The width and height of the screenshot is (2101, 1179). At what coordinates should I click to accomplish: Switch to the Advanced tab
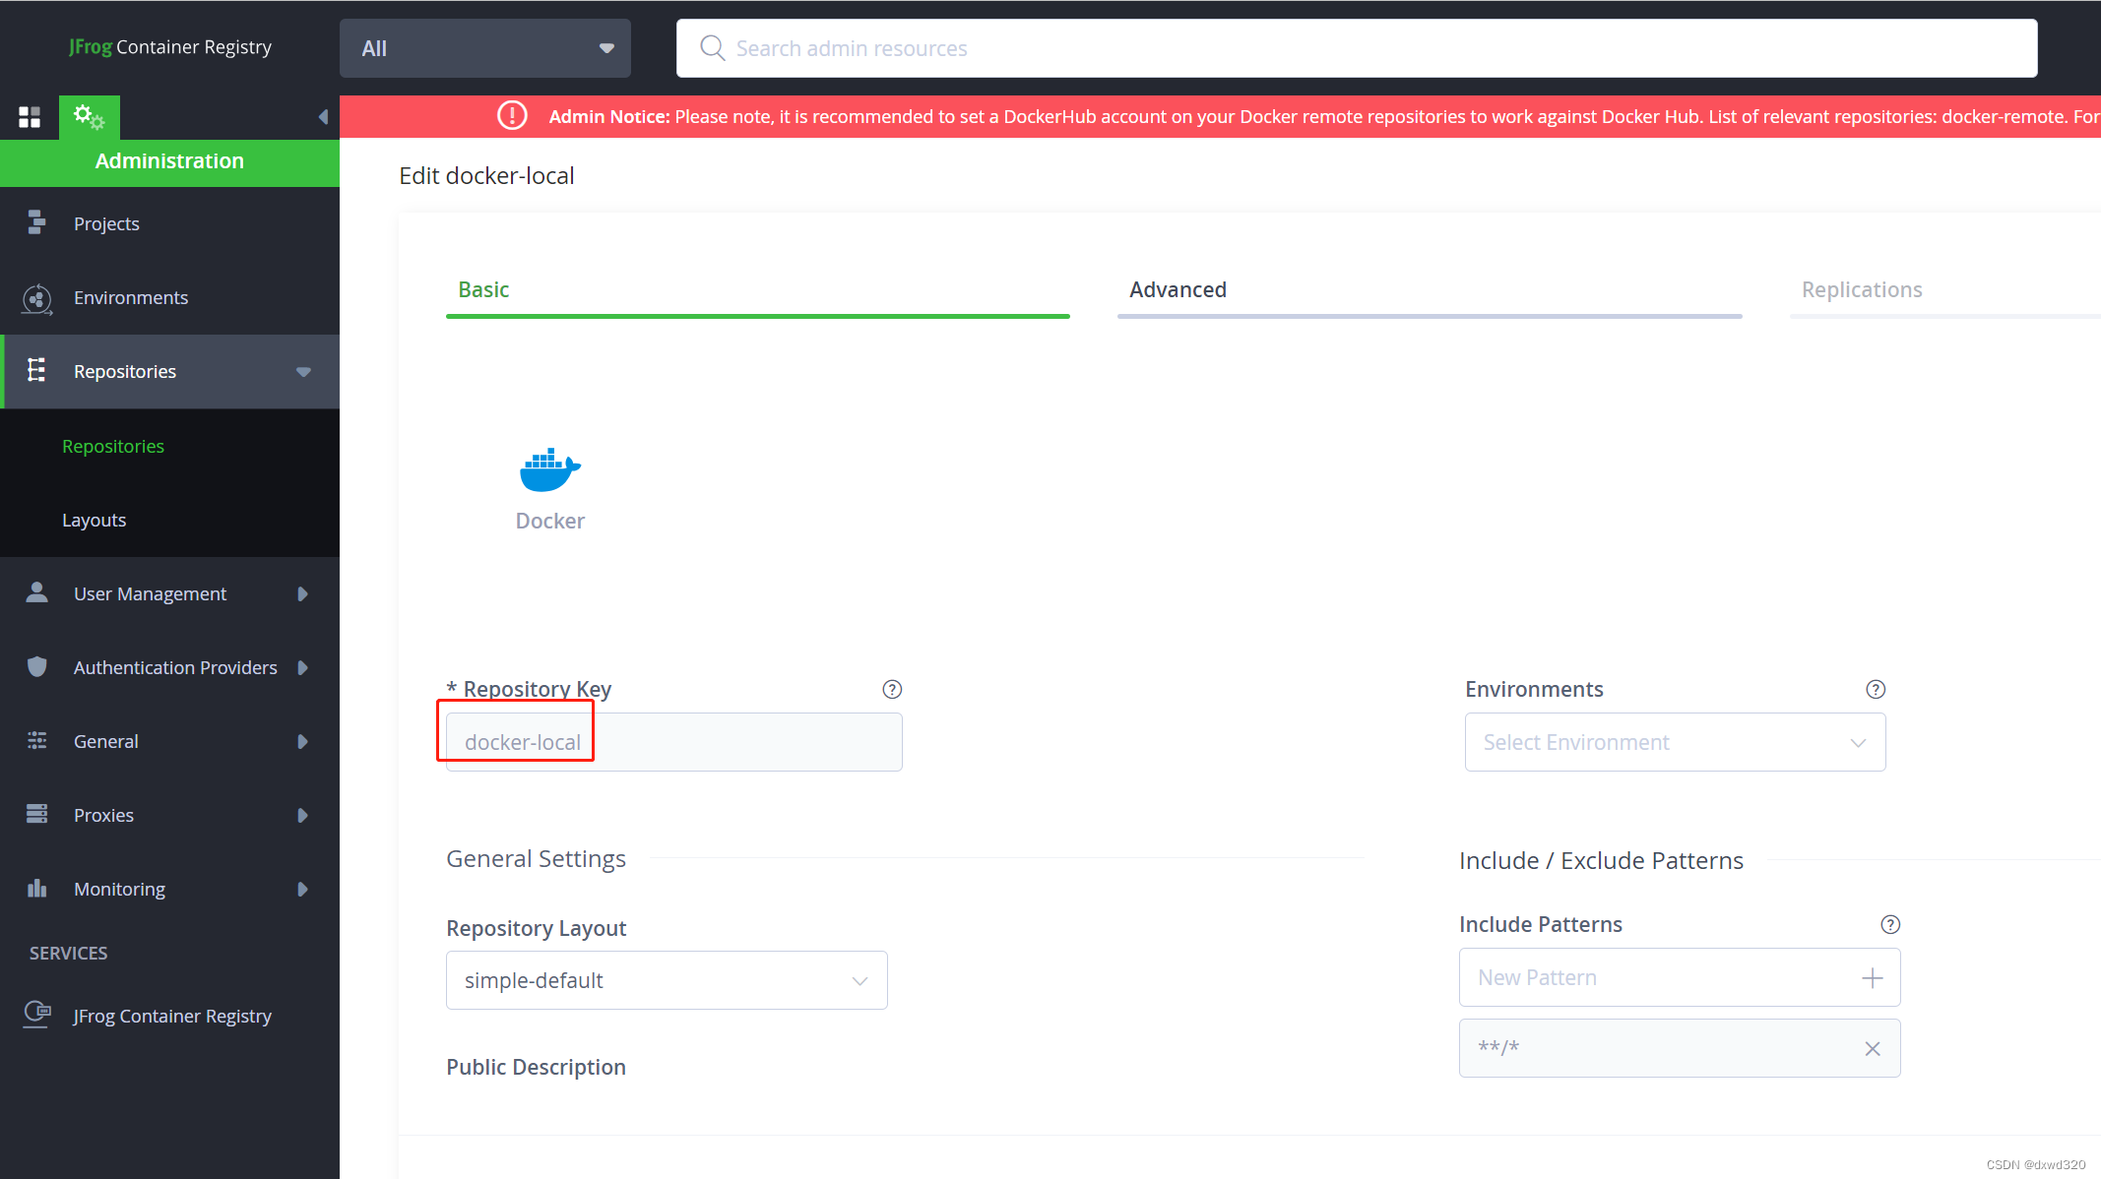1178,289
